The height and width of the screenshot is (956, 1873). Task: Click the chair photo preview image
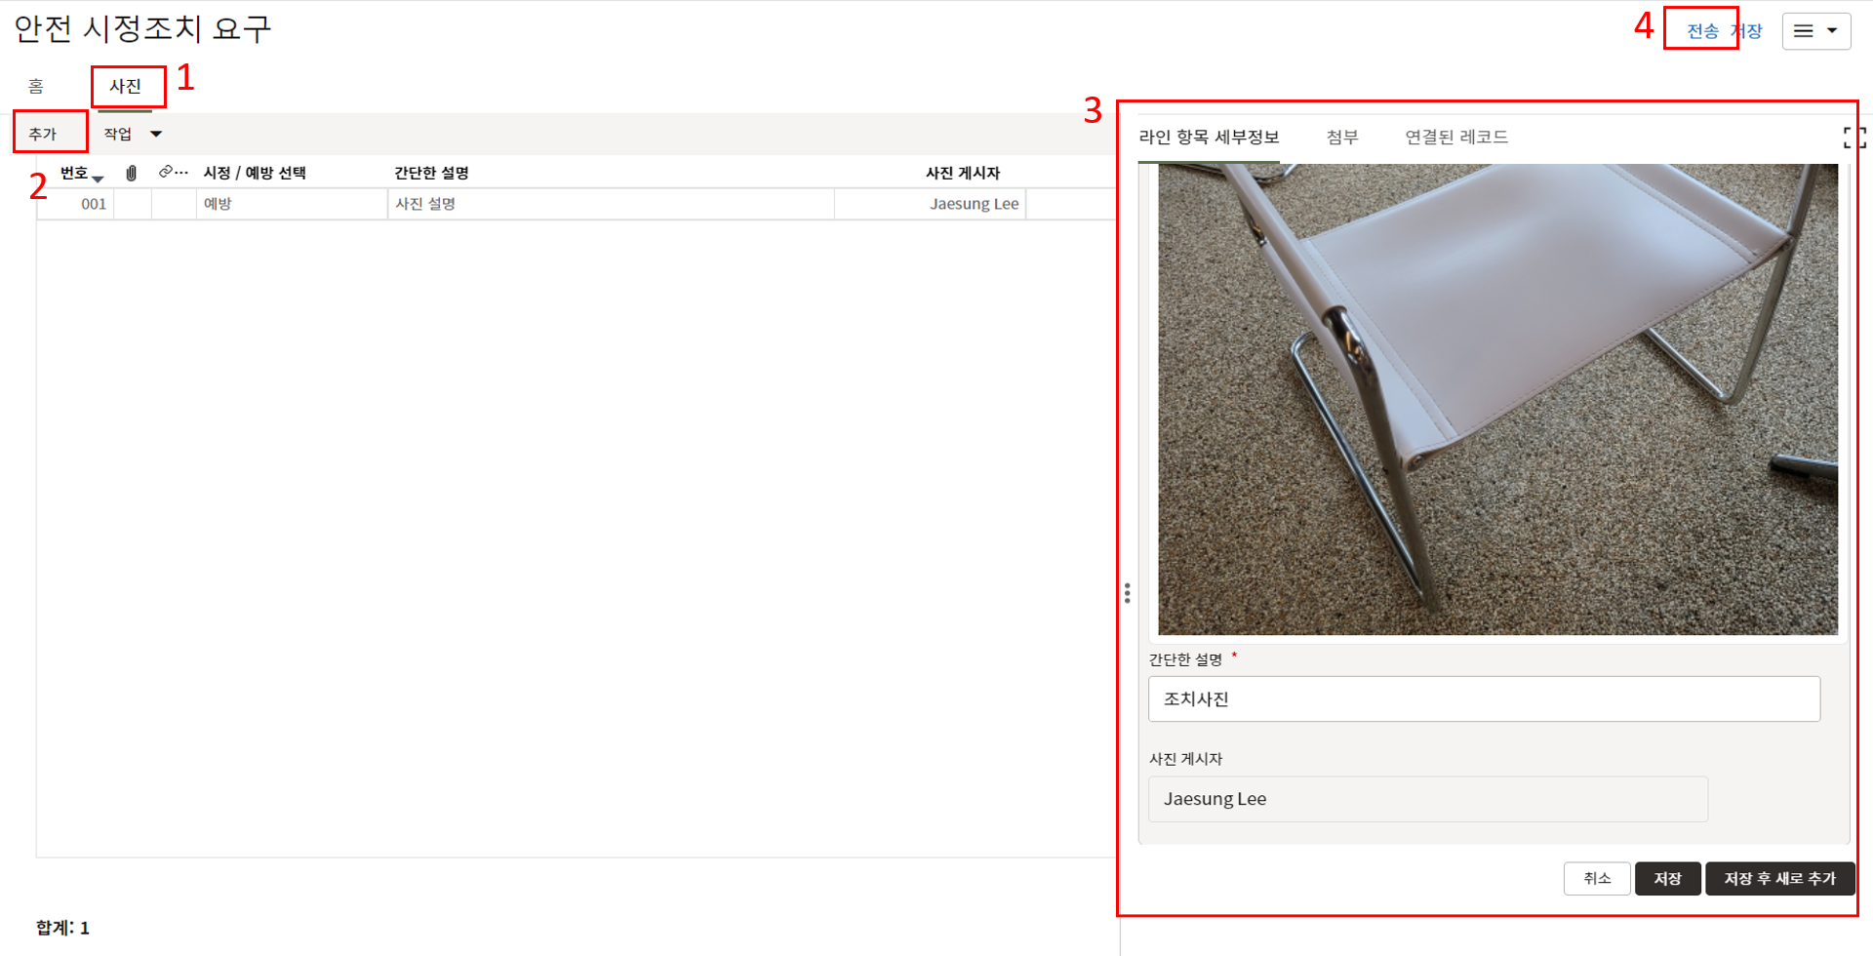tap(1497, 399)
